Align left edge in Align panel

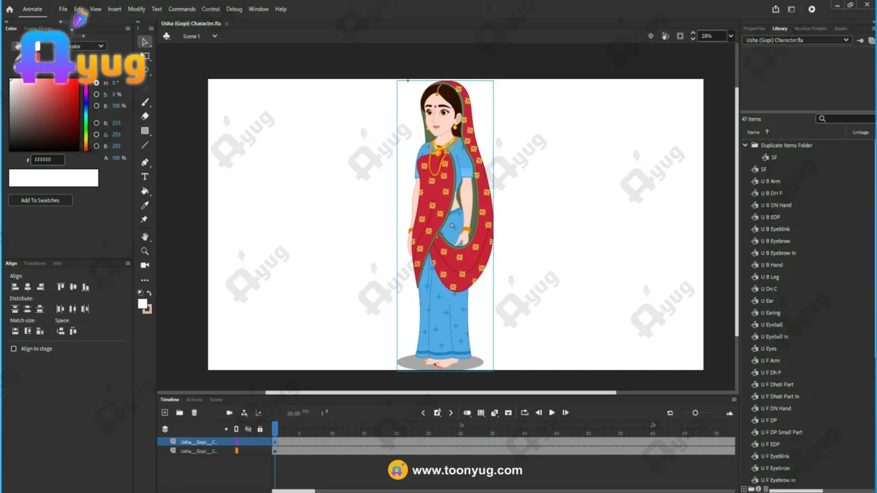(x=15, y=287)
